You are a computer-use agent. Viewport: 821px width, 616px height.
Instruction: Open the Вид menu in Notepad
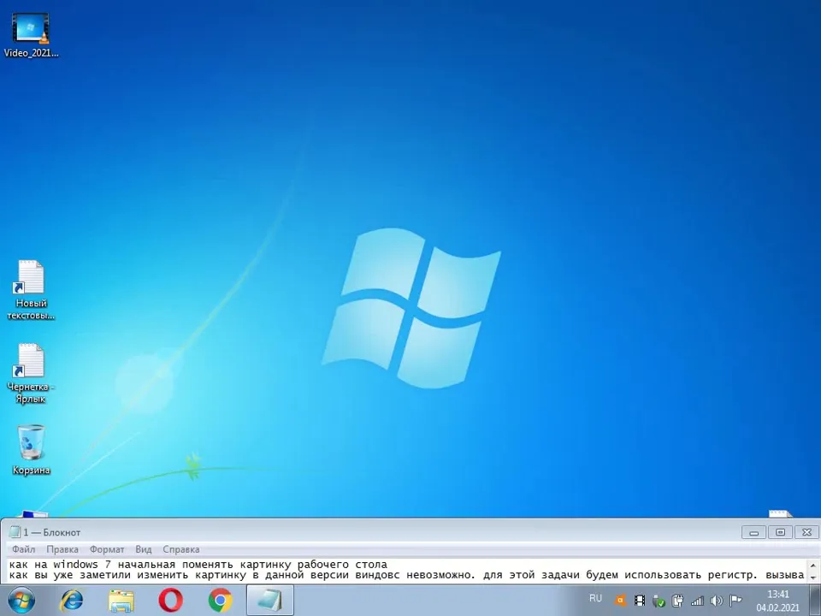tap(144, 549)
